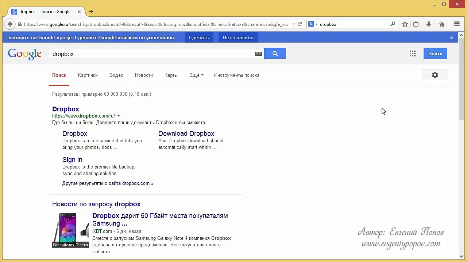This screenshot has width=467, height=262.
Task: Select the 'Поиск' tab
Action: coord(59,75)
